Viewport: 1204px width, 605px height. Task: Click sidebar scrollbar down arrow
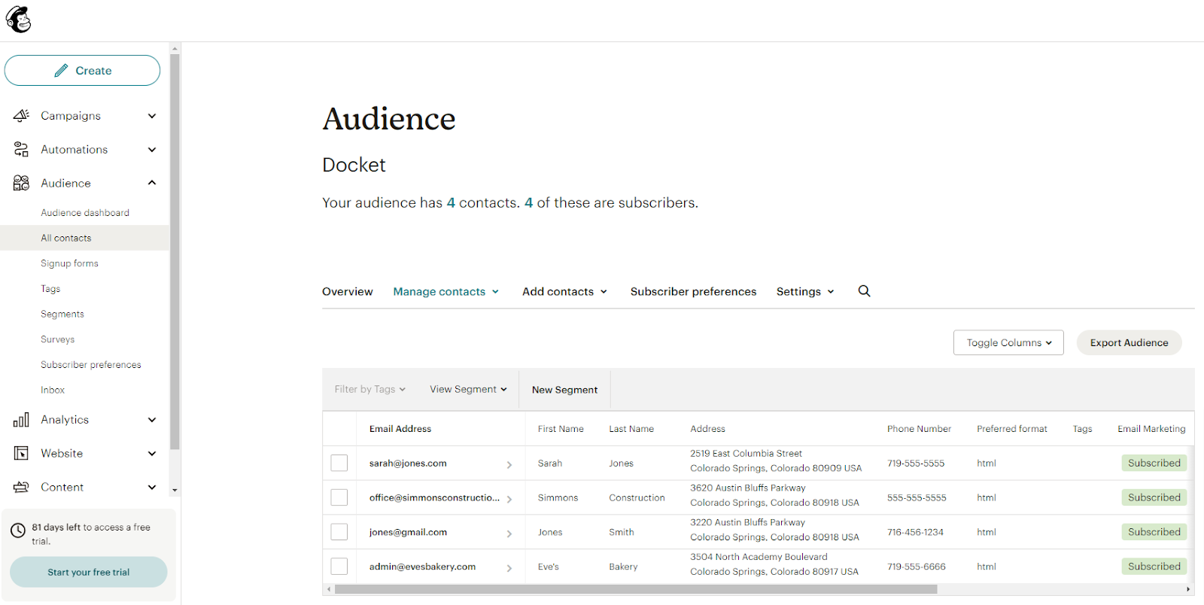tap(175, 490)
